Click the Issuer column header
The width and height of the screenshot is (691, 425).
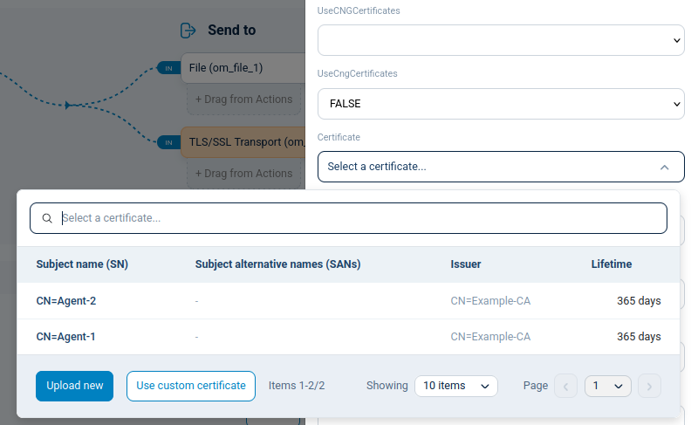pos(466,264)
